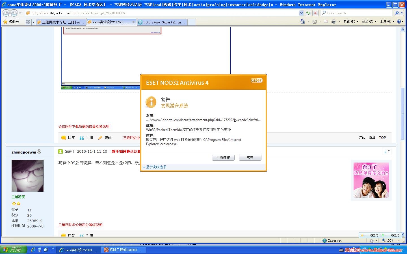Screen dimensions: 407x254
Task: Open the Quick Tabs list dropdown arrow
Action: point(33,22)
